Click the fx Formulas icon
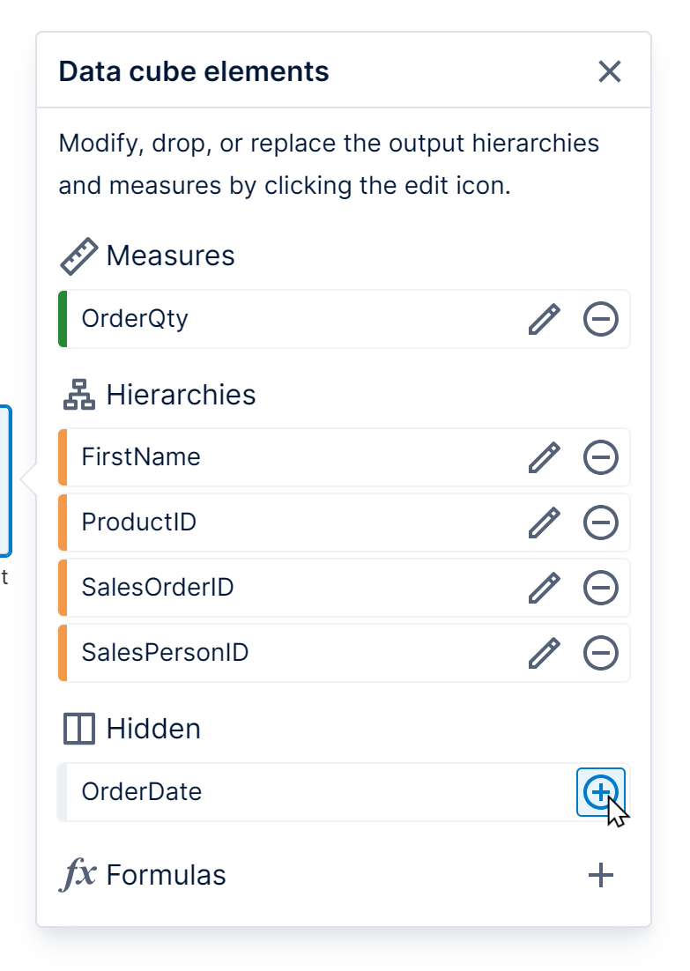The height and width of the screenshot is (971, 690). [x=78, y=873]
